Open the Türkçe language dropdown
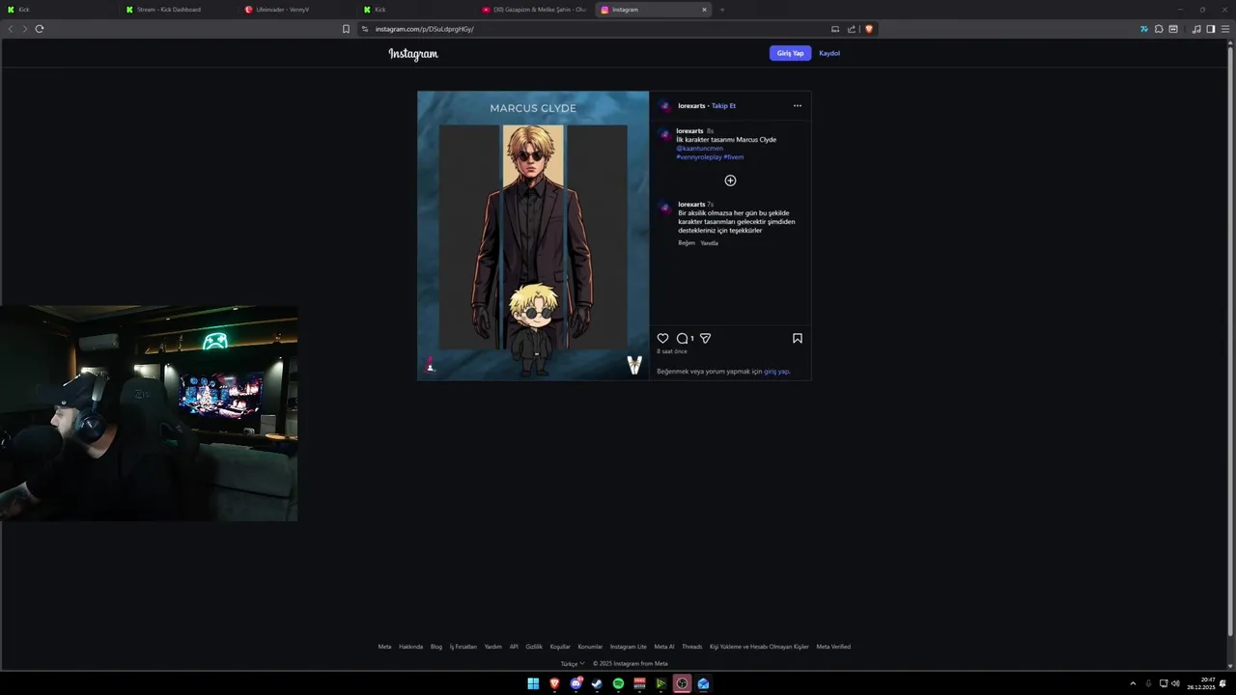The image size is (1236, 695). 573,663
